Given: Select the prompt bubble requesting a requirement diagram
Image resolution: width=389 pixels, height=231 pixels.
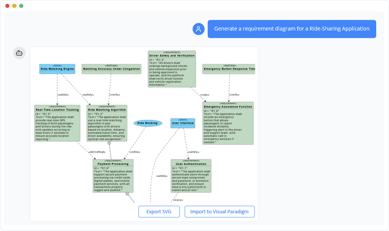Looking at the screenshot, I should [x=292, y=29].
